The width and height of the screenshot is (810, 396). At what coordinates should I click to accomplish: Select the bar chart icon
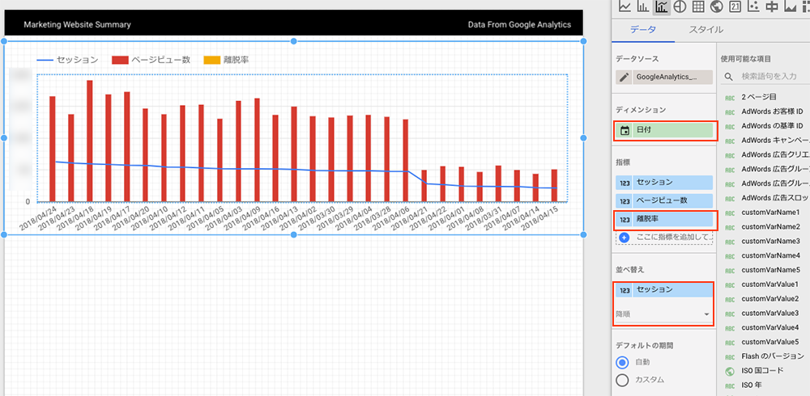(642, 6)
